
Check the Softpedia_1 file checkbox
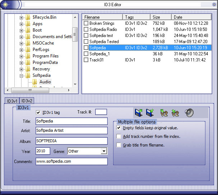click(86, 54)
